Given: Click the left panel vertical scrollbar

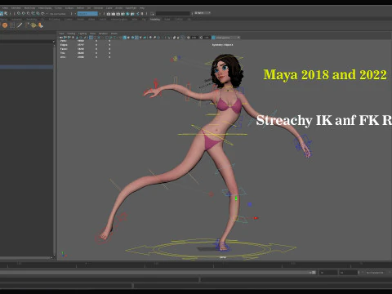Looking at the screenshot, I should pyautogui.click(x=54, y=149).
